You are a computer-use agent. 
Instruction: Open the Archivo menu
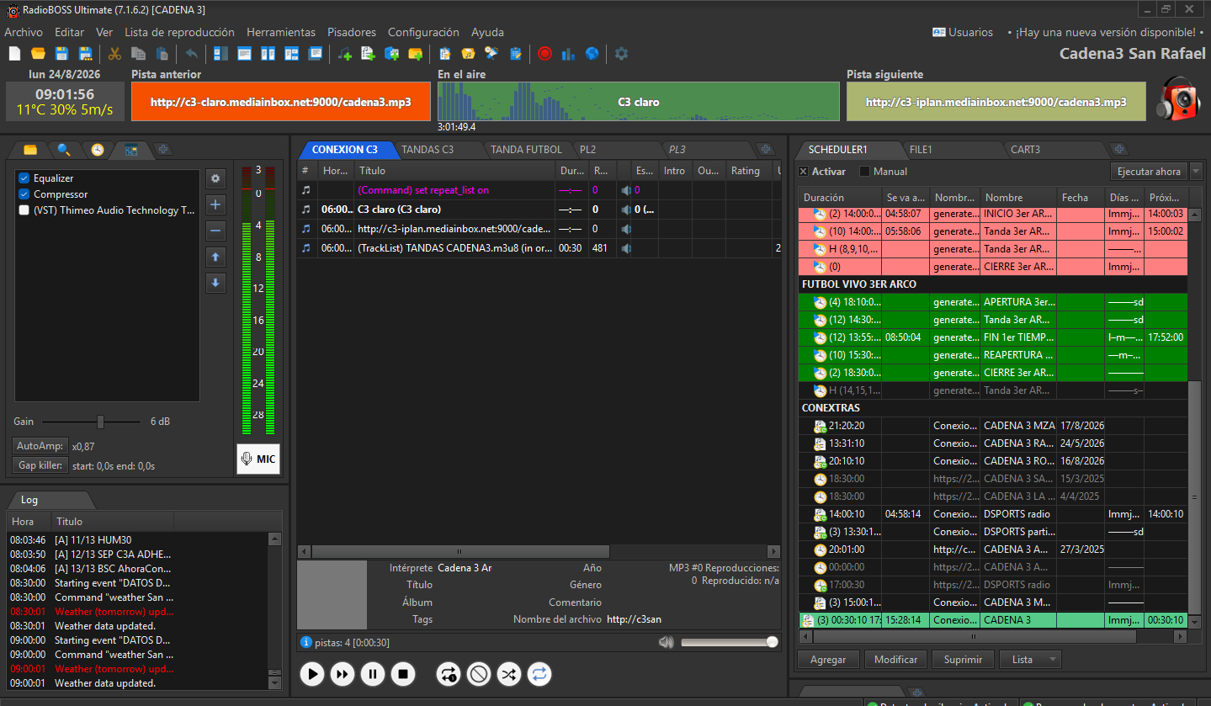pyautogui.click(x=24, y=32)
